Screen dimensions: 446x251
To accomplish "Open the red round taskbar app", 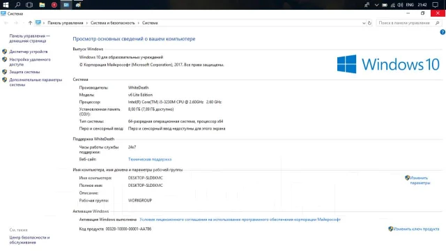I will click(54, 5).
